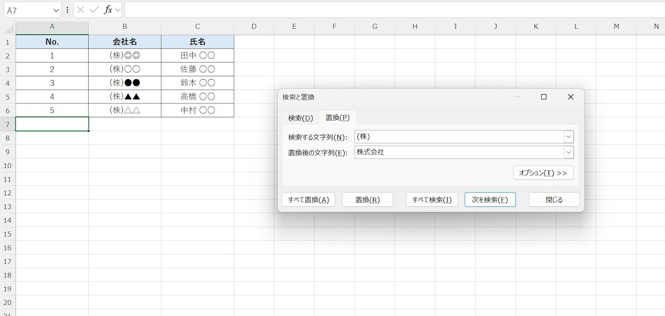
Task: Select column C header
Action: [198, 27]
